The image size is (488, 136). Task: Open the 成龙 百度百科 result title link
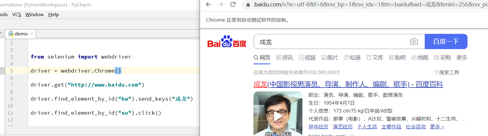point(348,84)
